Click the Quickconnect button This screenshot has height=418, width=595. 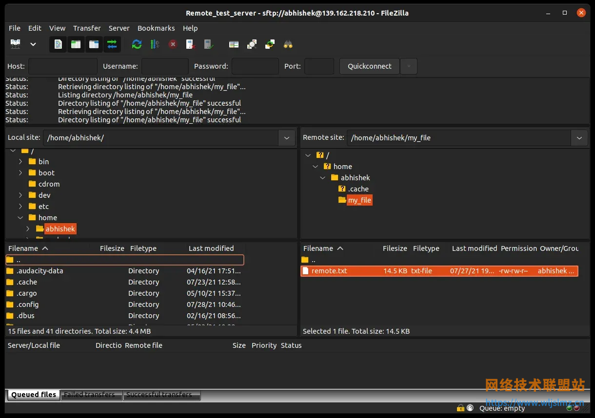[x=370, y=66]
